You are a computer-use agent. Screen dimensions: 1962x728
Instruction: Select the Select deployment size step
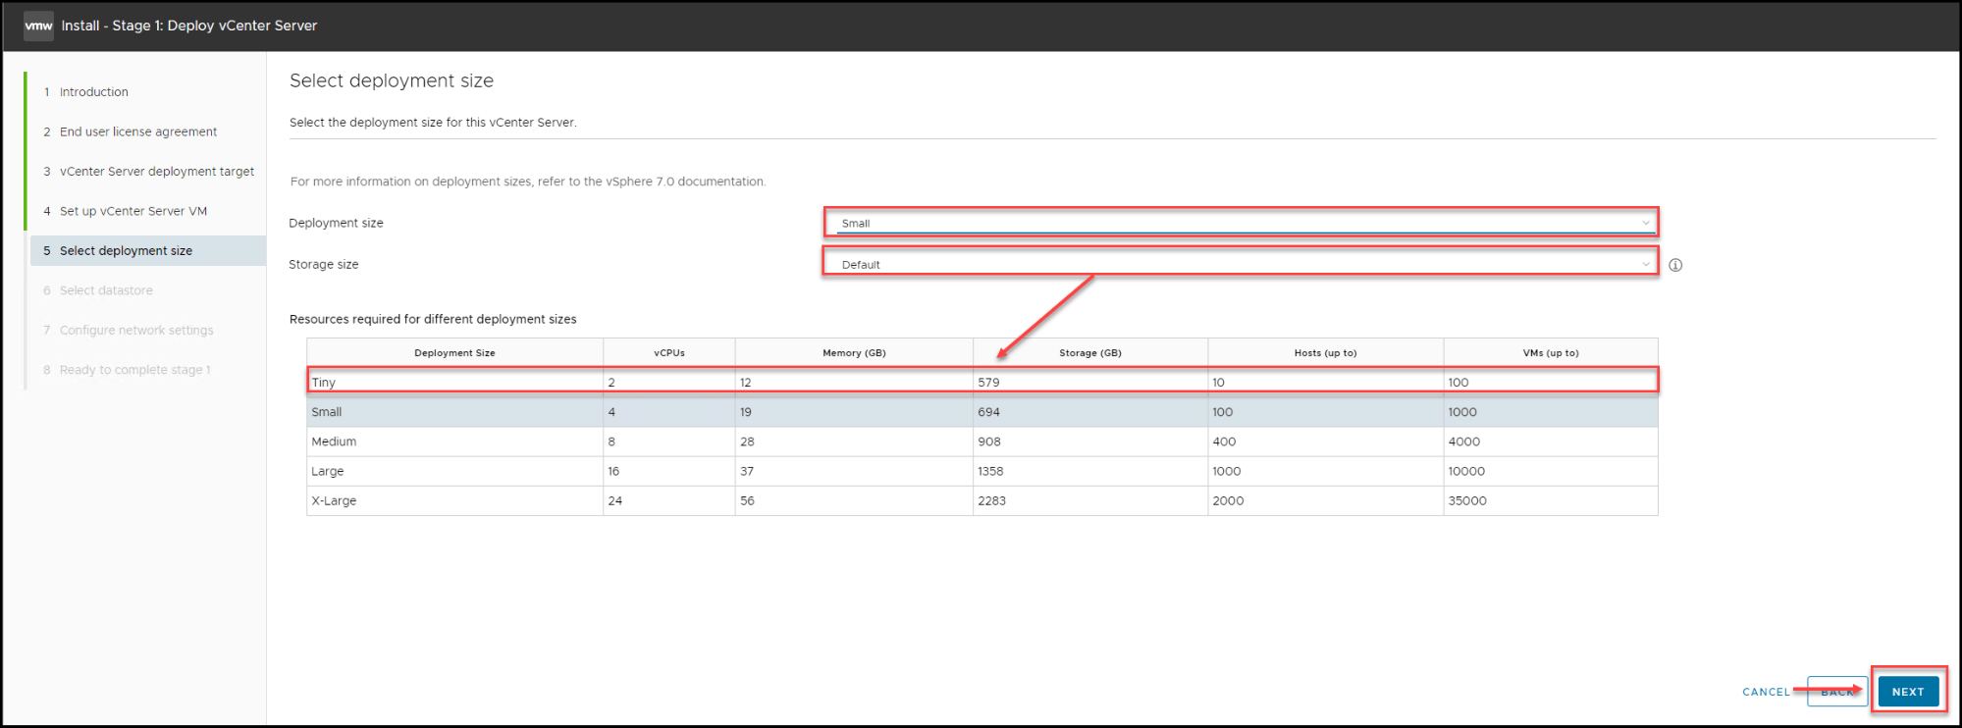148,251
